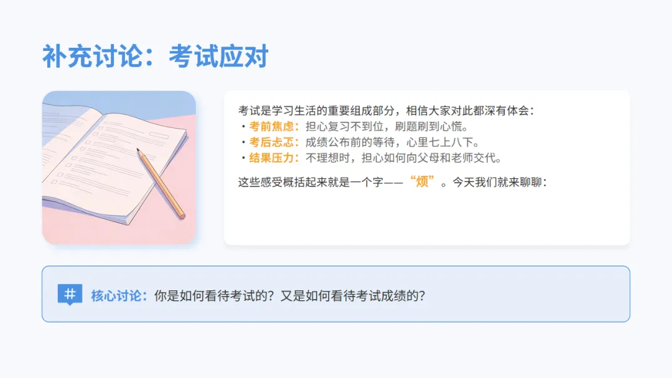Click the empty area of the white text card
Screen dimensions: 672x378
[426, 218]
